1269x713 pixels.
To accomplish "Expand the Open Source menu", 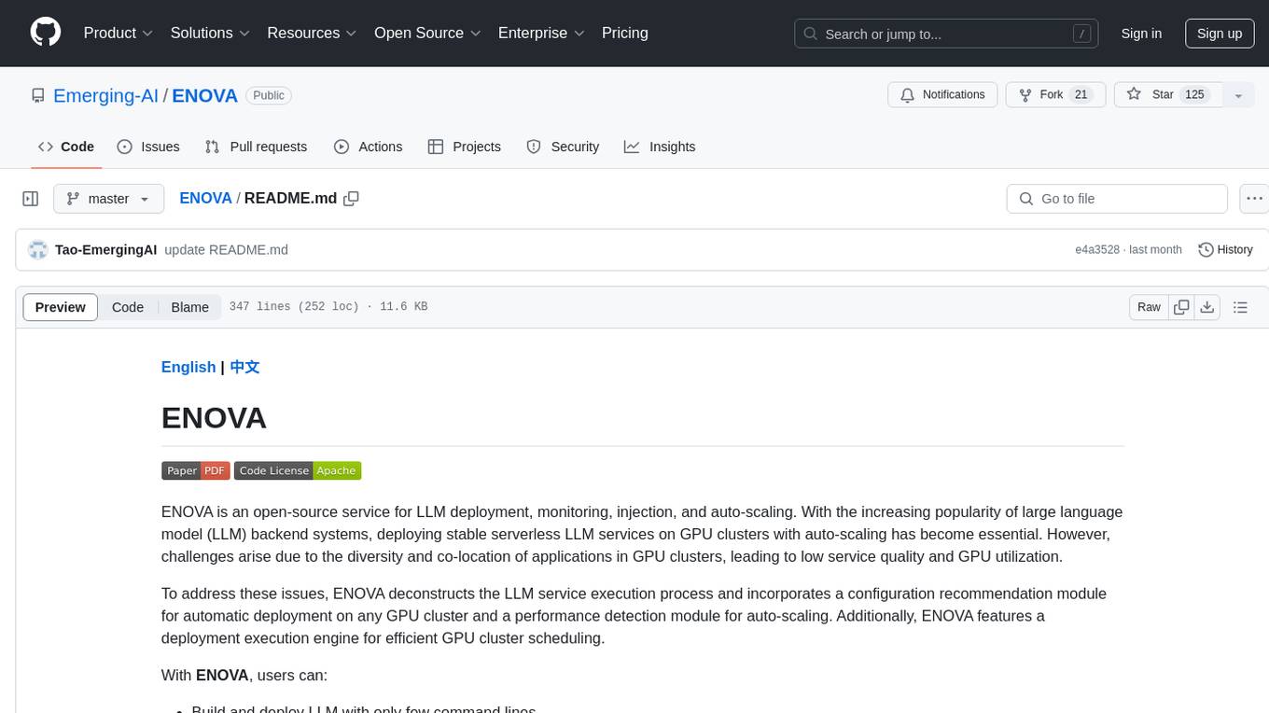I will (x=427, y=33).
